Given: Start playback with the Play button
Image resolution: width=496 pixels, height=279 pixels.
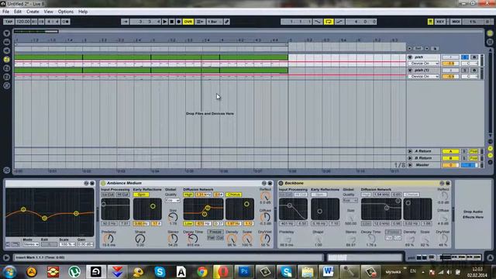Looking at the screenshot, I should coord(165,22).
